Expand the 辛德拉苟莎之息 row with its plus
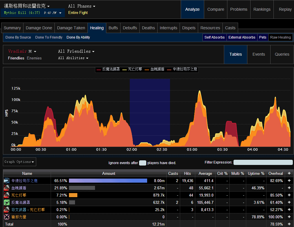 click(x=289, y=181)
